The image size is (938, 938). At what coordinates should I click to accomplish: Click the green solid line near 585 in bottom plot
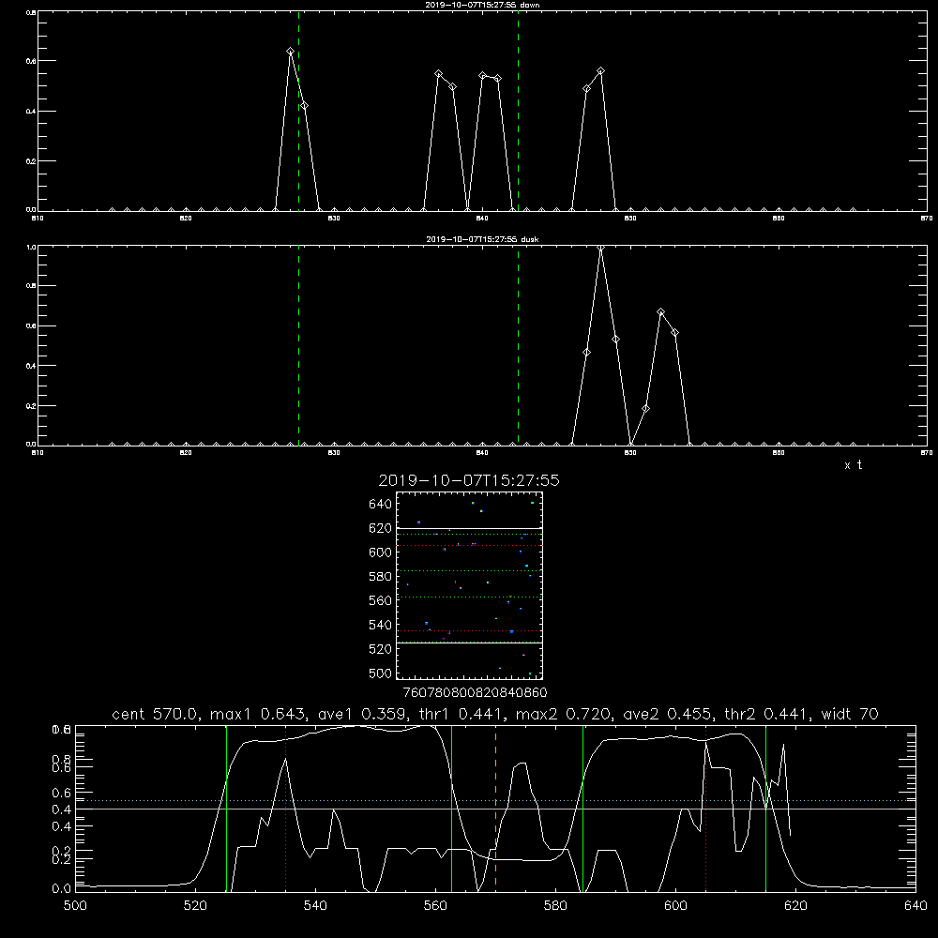click(583, 808)
